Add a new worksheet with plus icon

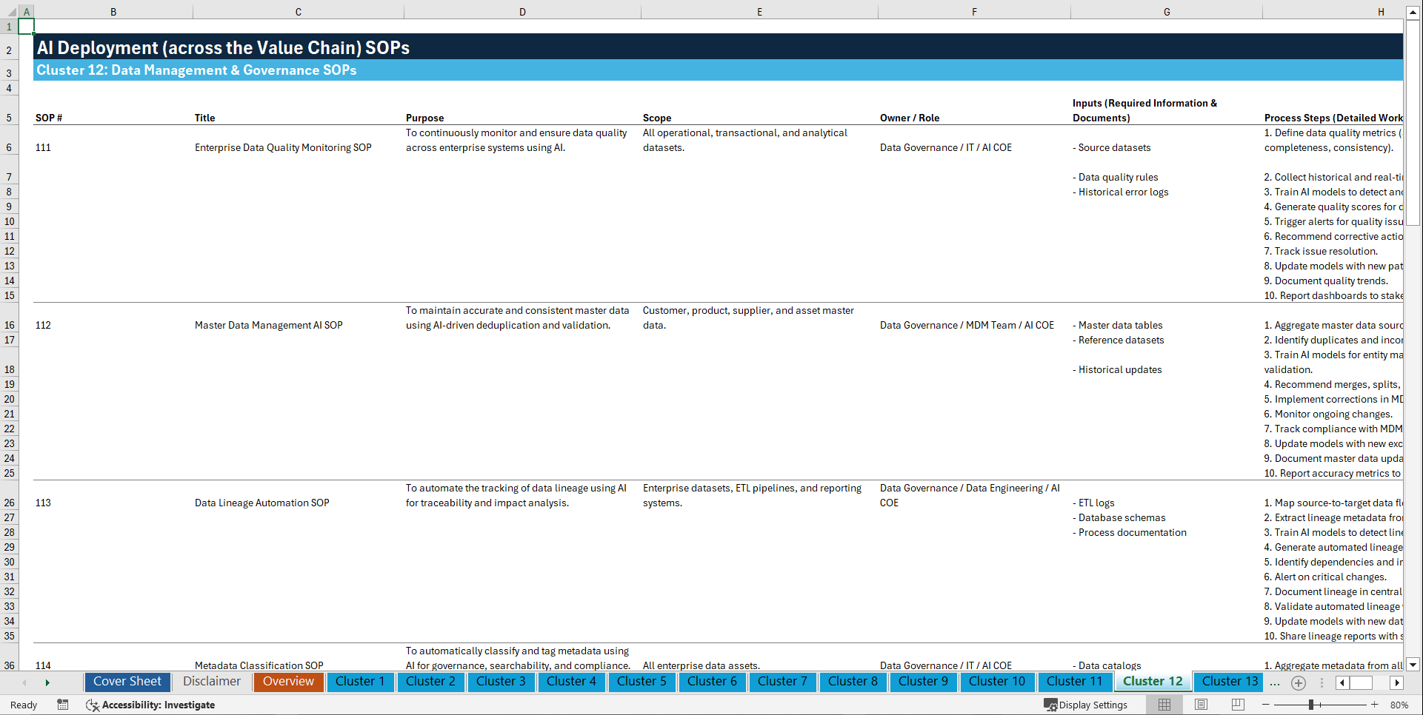1298,682
